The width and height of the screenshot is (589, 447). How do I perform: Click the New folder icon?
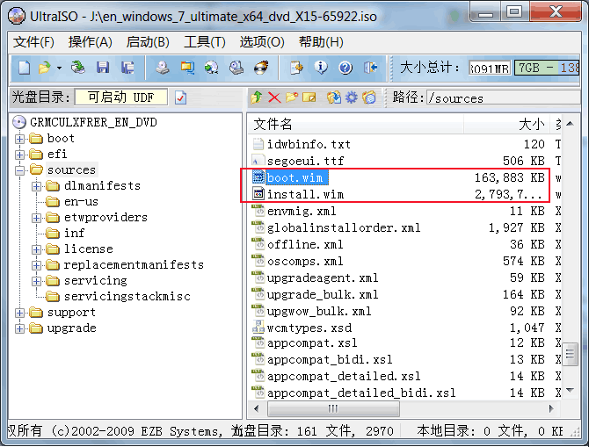point(292,97)
